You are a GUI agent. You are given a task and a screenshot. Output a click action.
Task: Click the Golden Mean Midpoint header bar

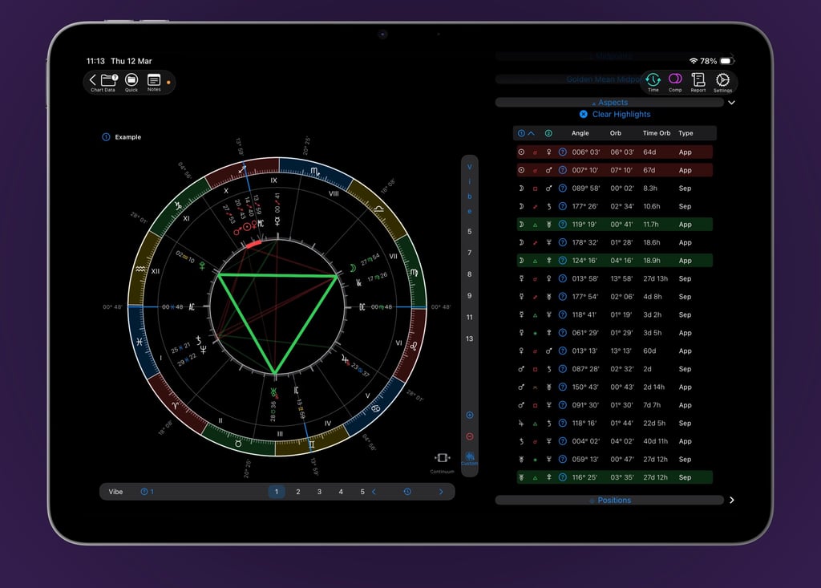[x=569, y=79]
